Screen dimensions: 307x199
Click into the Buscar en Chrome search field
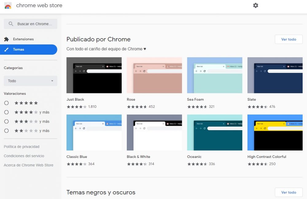(30, 24)
